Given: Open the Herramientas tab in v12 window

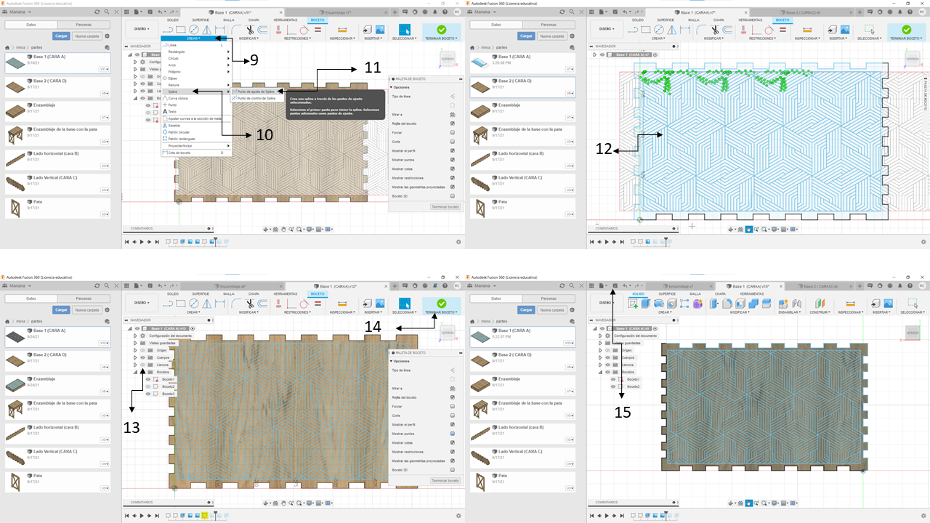Looking at the screenshot, I should [284, 293].
